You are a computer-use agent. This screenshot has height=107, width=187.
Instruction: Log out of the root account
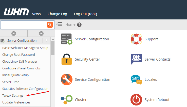pos(85,14)
